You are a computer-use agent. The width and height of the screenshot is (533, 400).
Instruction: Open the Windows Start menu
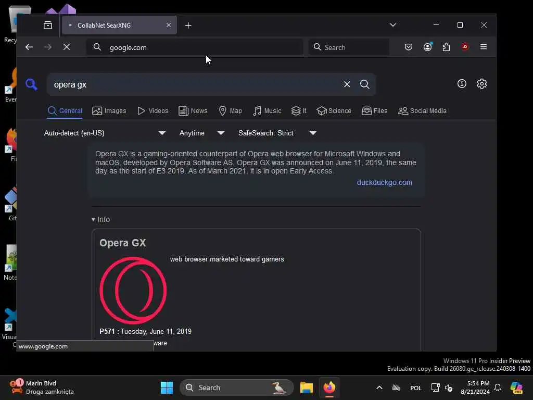(167, 387)
